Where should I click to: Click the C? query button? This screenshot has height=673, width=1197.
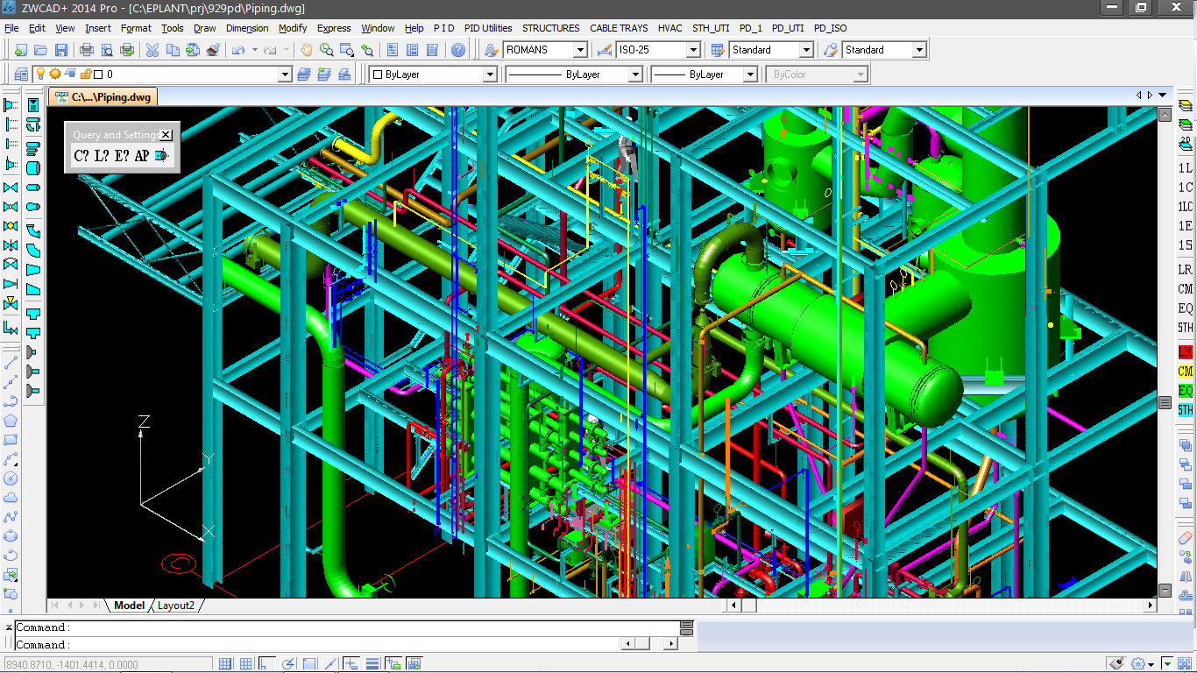(81, 156)
